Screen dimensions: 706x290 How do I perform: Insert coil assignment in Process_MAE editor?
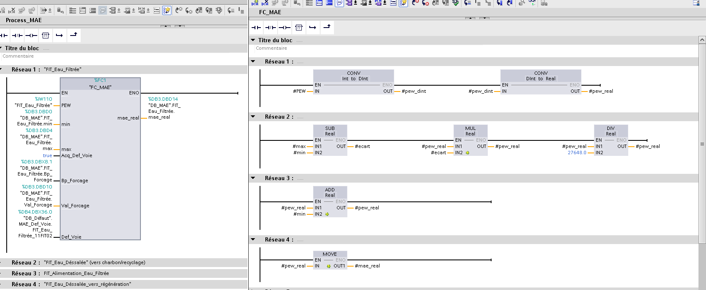[31, 36]
